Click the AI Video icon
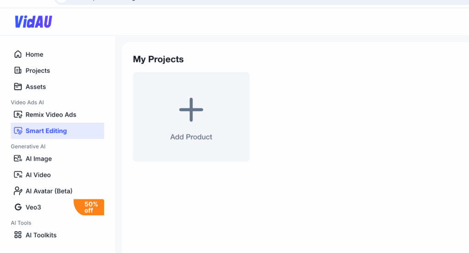This screenshot has height=253, width=469. (x=18, y=175)
